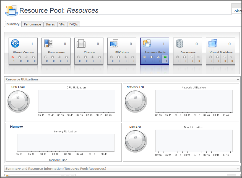Switch to the Performance tab

pyautogui.click(x=32, y=24)
